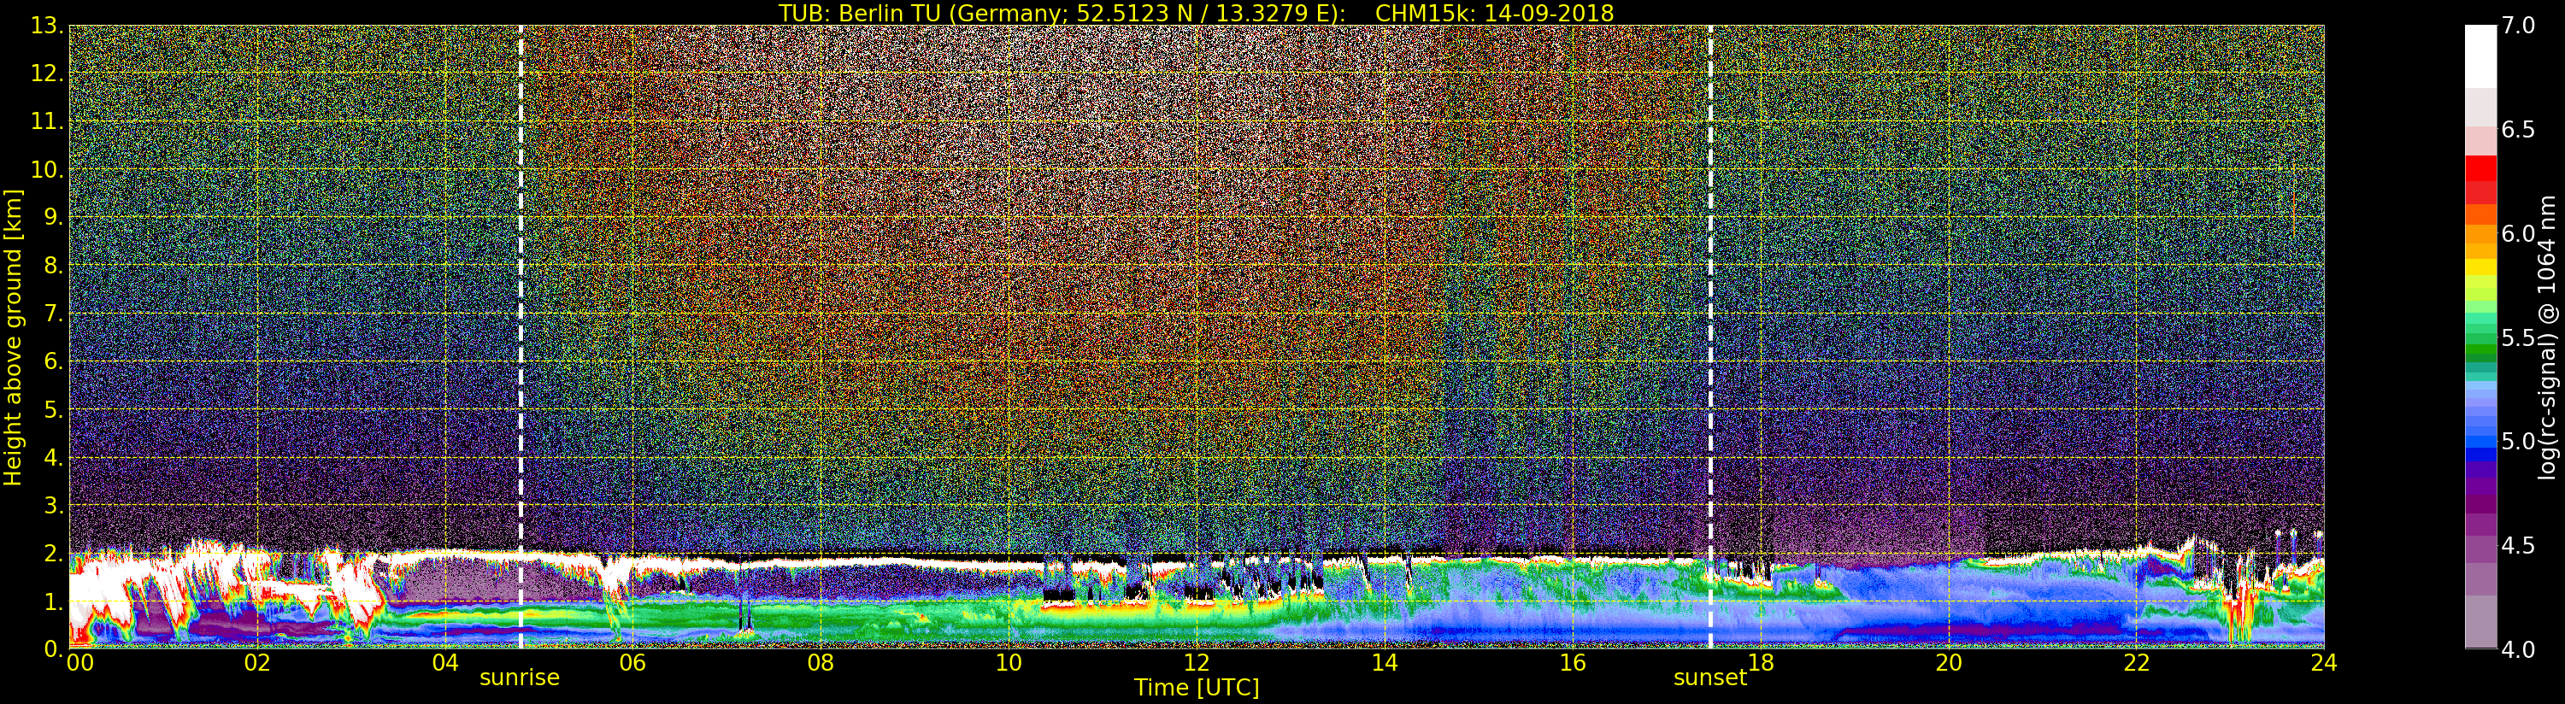This screenshot has height=704, width=2565.
Task: Click the time axis tick label 10
Action: pos(1009,663)
